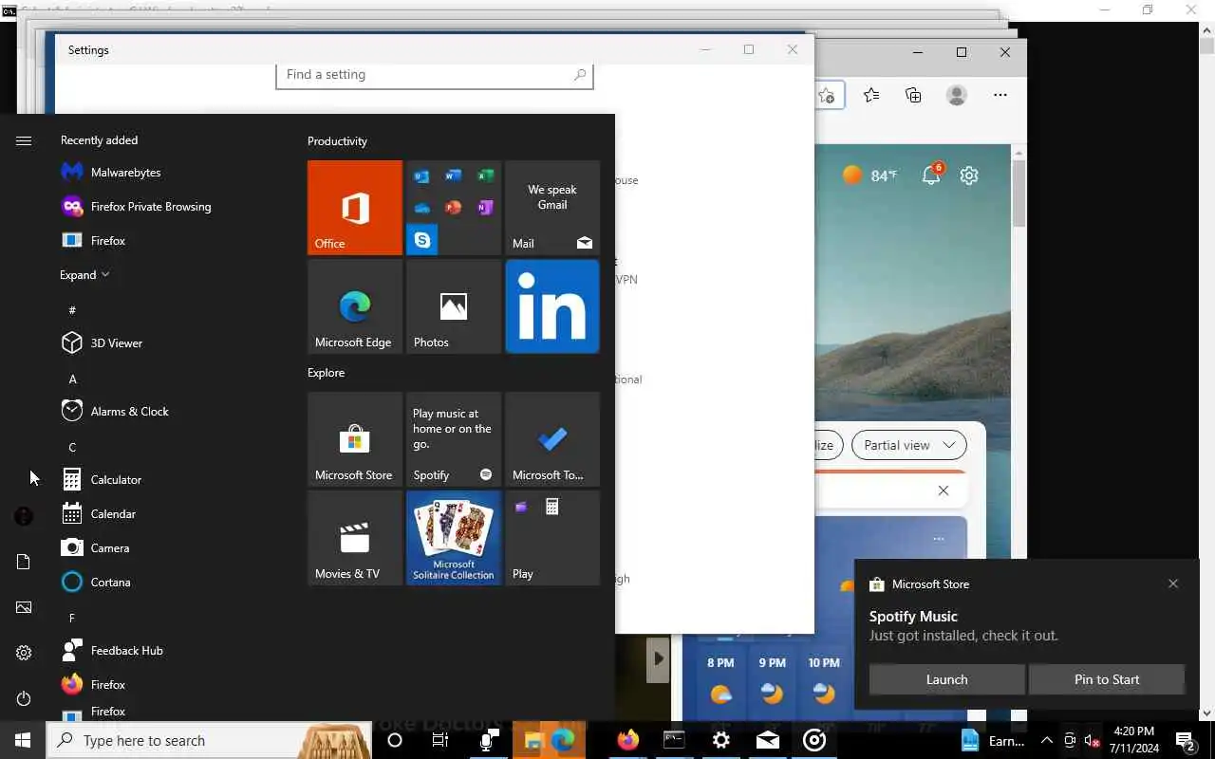Screen dimensions: 1215x759
Task: Click the Explore group heading
Action: click(x=326, y=372)
